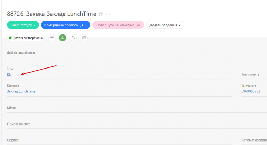Open the comments note icon

pos(84,38)
